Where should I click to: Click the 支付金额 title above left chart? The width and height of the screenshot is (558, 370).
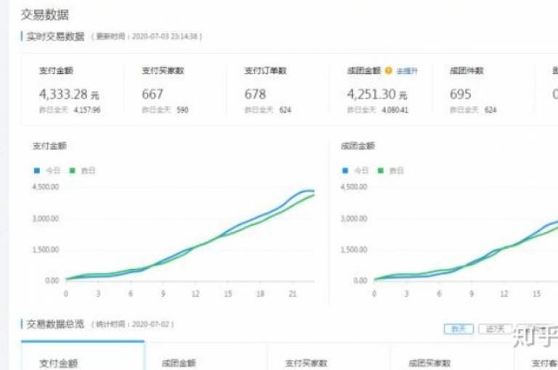49,146
